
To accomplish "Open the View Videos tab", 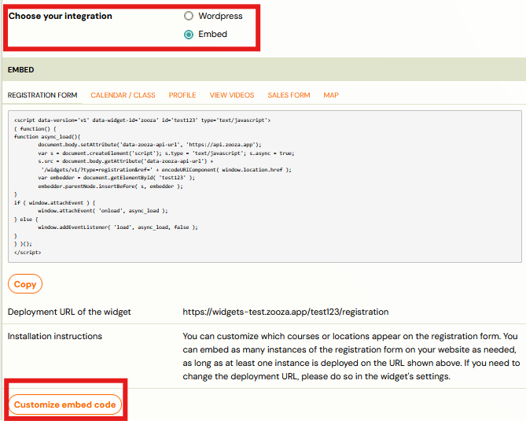I will point(232,95).
